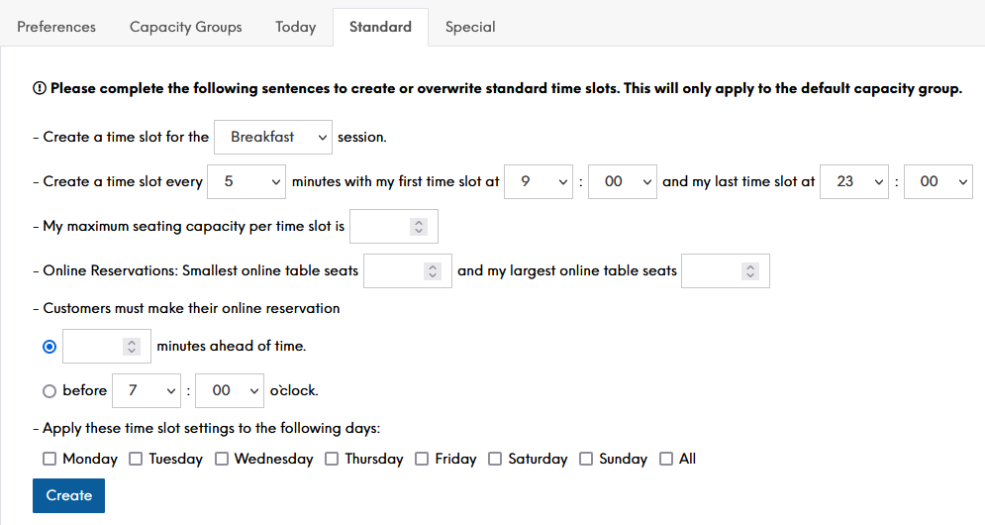Click the info icon before the instructions
985x525 pixels.
click(40, 88)
